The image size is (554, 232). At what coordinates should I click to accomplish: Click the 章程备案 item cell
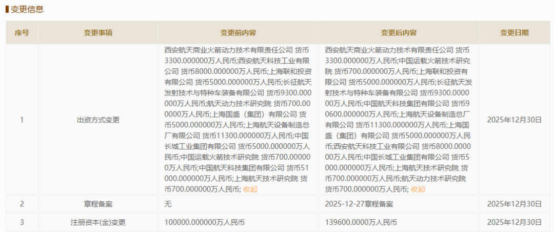click(98, 204)
